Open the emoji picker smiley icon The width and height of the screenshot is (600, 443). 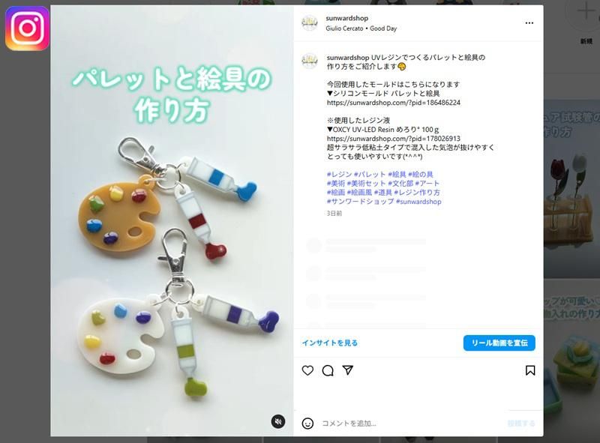307,423
